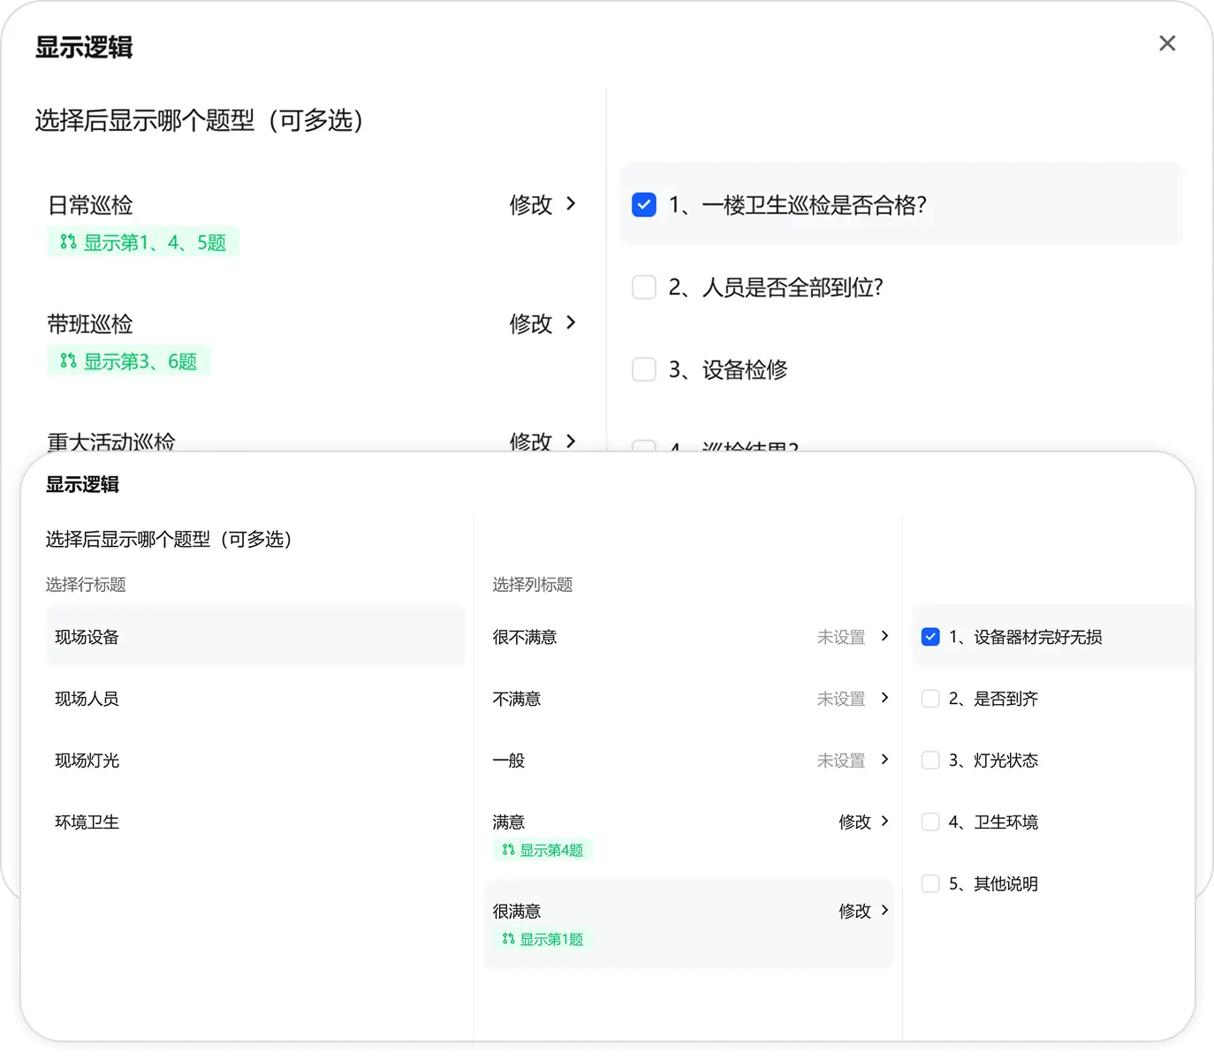The height and width of the screenshot is (1060, 1214).
Task: Select column title 不满意
Action: coord(517,699)
